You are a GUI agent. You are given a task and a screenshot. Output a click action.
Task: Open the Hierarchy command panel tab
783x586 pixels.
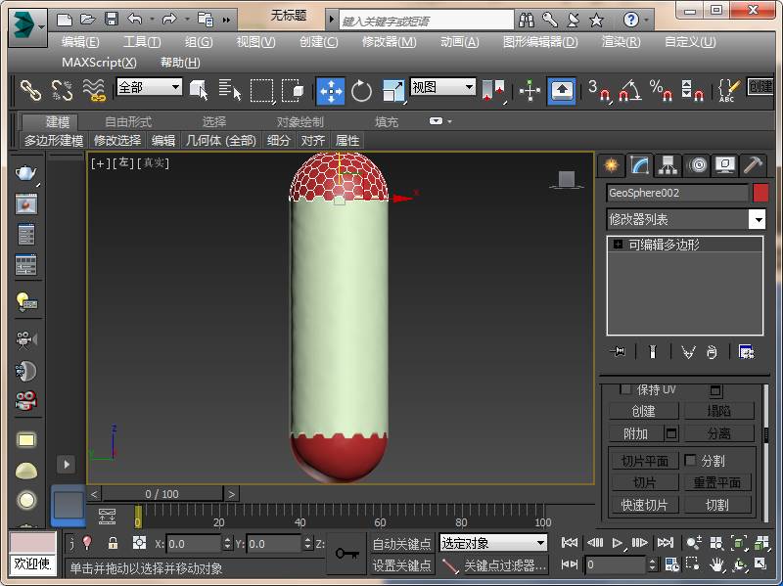tap(668, 165)
